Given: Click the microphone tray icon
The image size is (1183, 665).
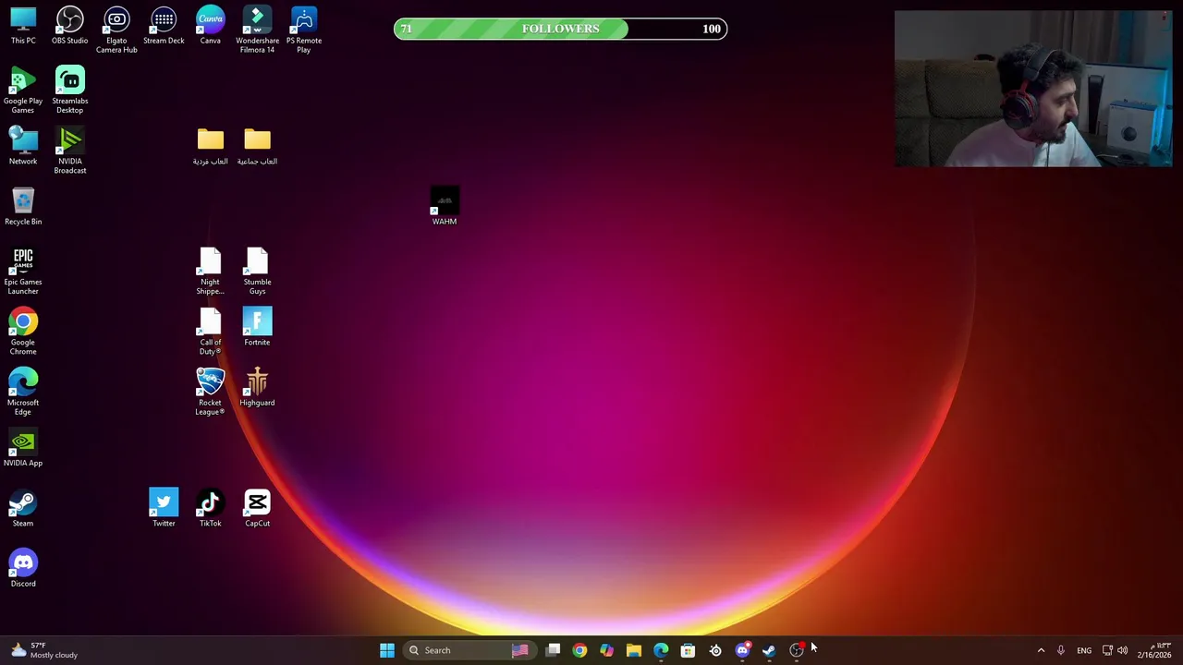Looking at the screenshot, I should click(1061, 650).
